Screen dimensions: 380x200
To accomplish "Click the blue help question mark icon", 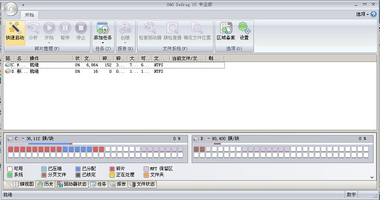I will point(374,14).
